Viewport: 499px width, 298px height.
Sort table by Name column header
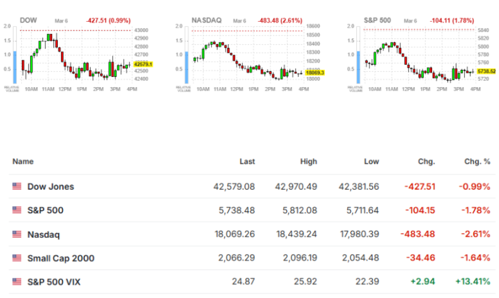23,162
